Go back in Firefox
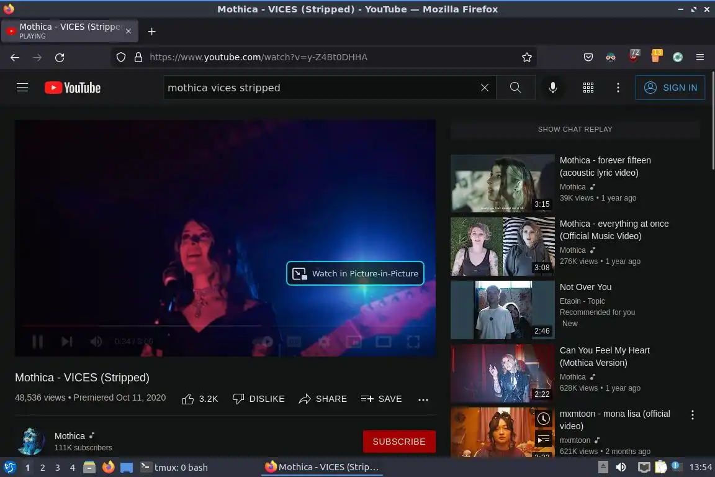This screenshot has height=477, width=715. (15, 57)
